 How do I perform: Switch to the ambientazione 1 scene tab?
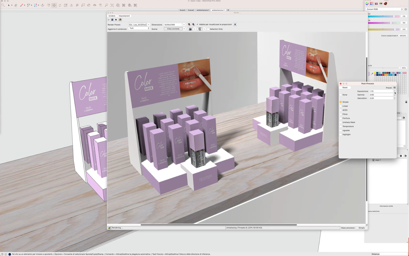pos(203,10)
